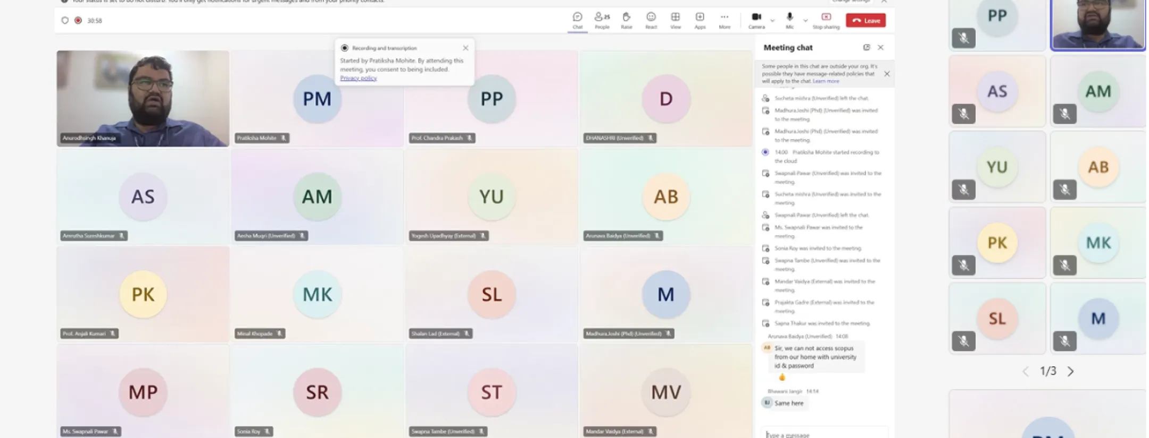Screen dimensions: 1149x438
Task: Click Anirudhsingh Khanuja's video tile
Action: [143, 98]
